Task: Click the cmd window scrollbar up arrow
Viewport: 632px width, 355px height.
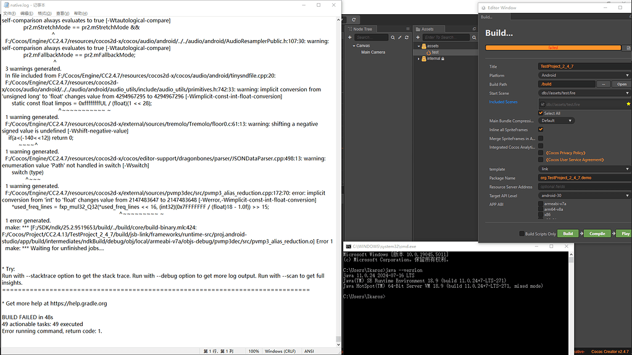Action: tap(571, 255)
